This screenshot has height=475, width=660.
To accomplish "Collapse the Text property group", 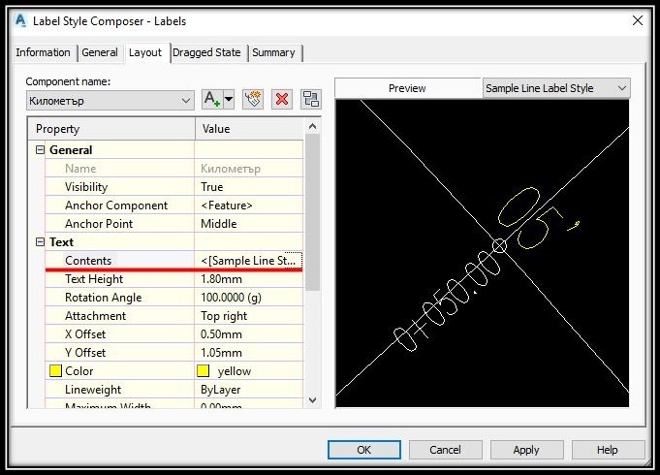I will click(x=40, y=241).
